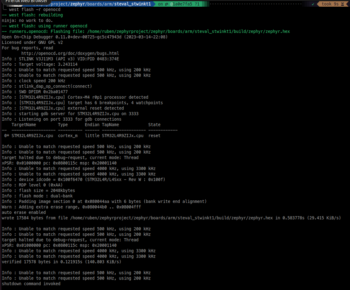The image size is (350, 290).
Task: Click the 'Type' column header
Action: point(63,125)
